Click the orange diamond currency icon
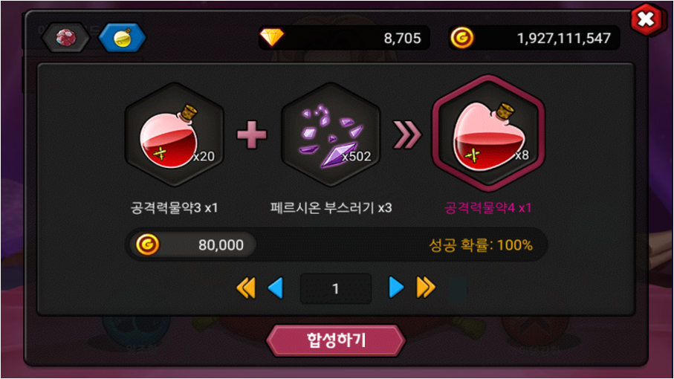 pyautogui.click(x=272, y=38)
